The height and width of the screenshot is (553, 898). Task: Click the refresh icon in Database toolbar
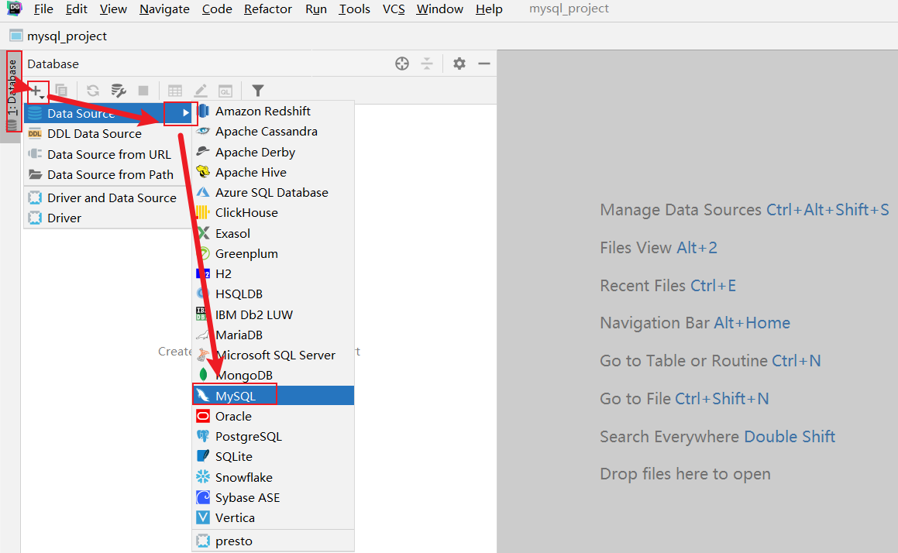tap(93, 91)
